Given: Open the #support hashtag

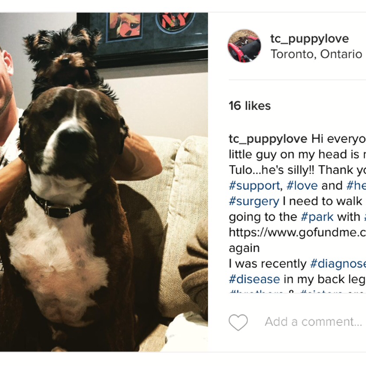Looking at the screenshot, I should click(254, 186).
